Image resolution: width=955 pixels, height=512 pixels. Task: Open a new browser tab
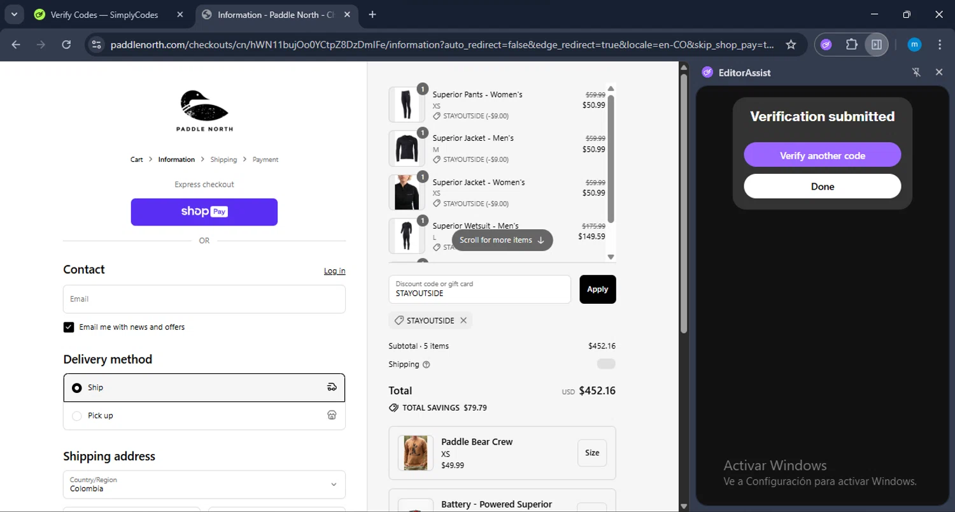372,15
